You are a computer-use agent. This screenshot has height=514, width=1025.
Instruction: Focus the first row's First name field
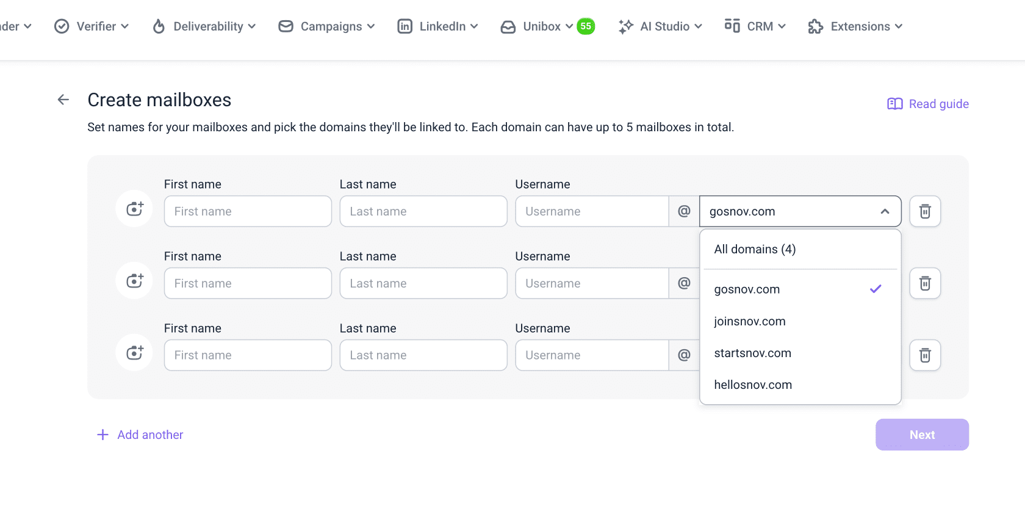[x=248, y=211]
